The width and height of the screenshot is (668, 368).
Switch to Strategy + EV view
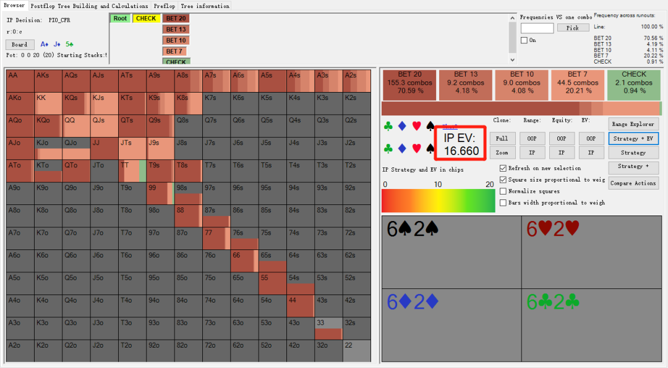click(x=633, y=139)
